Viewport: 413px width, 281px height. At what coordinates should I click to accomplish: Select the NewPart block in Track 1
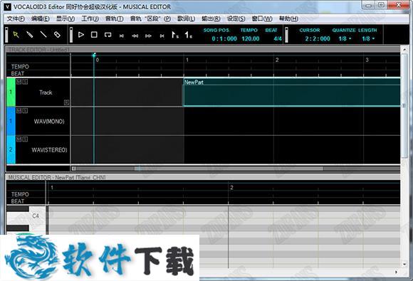pos(292,92)
